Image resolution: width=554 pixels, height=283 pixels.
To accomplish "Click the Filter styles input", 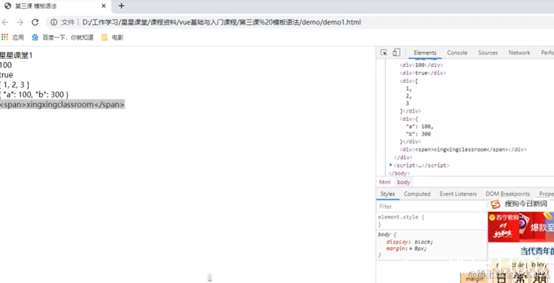I will (x=431, y=206).
